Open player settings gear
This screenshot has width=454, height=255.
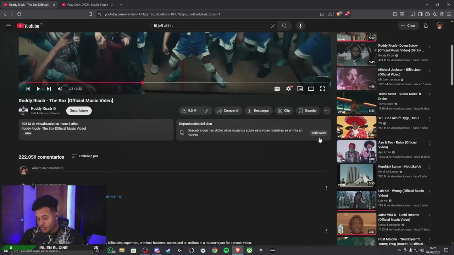click(288, 89)
